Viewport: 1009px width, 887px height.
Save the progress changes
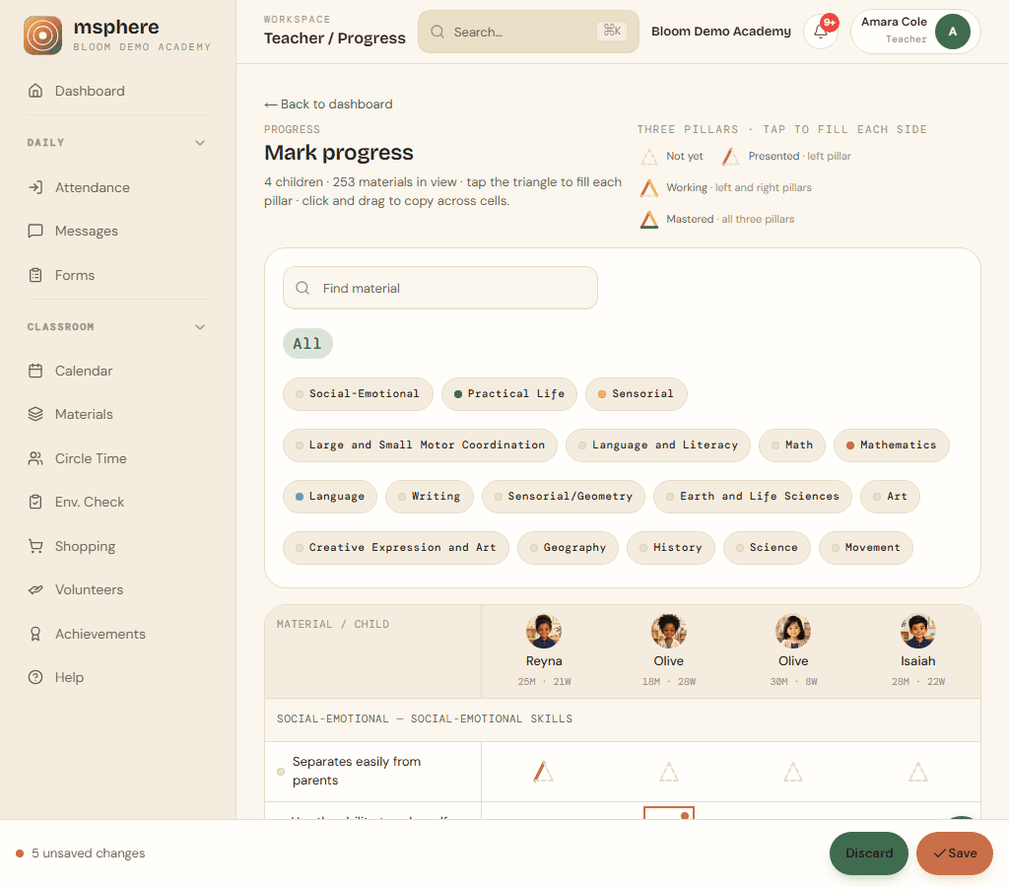tap(955, 853)
